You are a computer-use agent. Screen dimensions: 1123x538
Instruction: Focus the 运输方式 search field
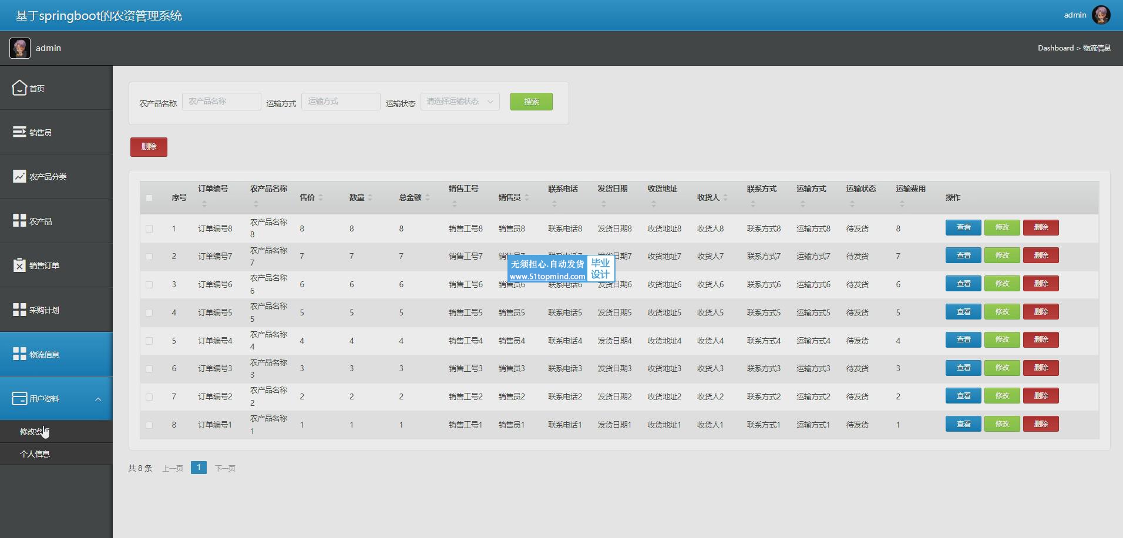[x=341, y=102]
